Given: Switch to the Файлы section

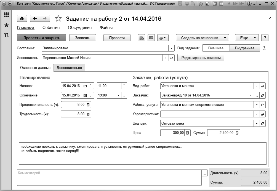Looking at the screenshot, I should click(106, 28).
